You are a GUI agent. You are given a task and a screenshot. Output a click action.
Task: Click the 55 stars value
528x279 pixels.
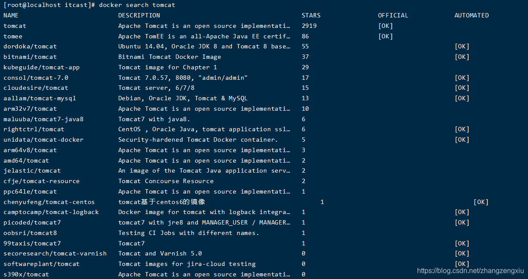[305, 46]
